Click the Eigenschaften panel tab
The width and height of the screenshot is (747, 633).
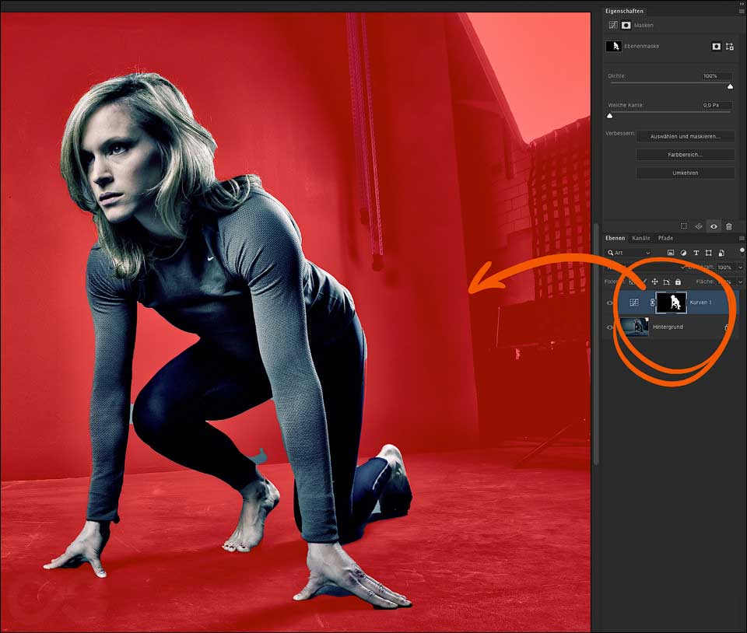(624, 11)
